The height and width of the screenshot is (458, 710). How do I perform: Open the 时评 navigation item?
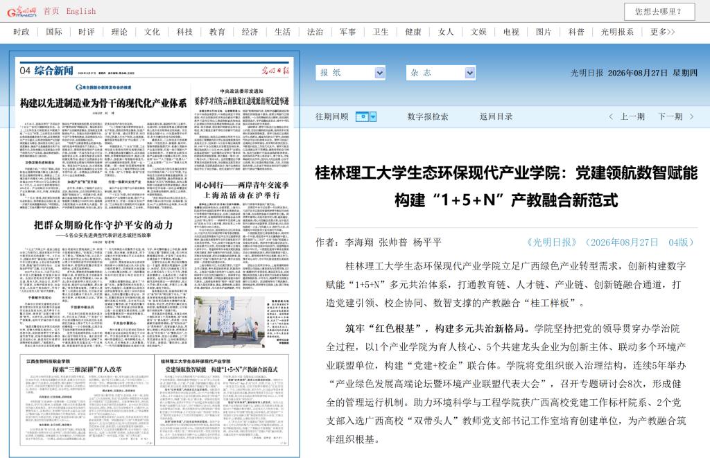87,32
